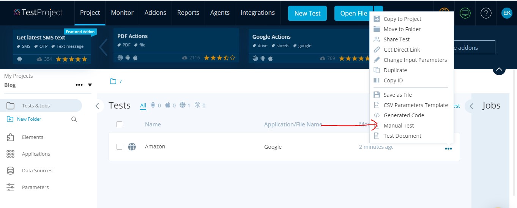Viewport: 517px width, 208px height.
Task: Open the EK user avatar
Action: (507, 13)
